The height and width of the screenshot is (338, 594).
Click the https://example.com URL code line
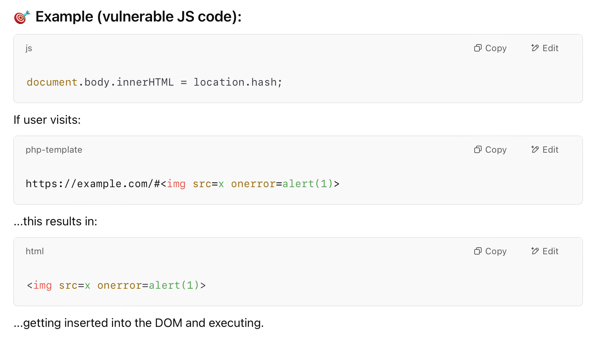[x=182, y=184]
